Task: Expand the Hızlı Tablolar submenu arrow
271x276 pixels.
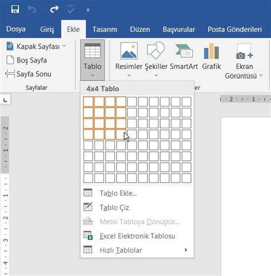Action: pos(186,250)
